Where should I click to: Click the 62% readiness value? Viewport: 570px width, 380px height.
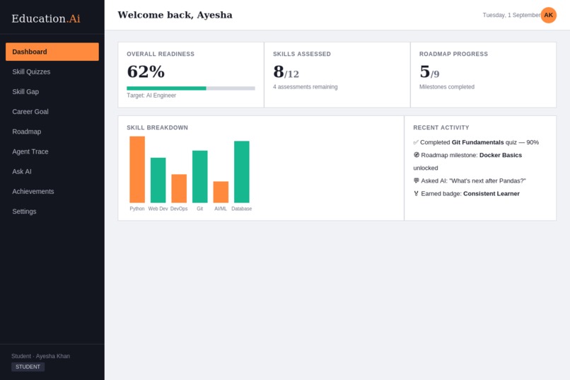pos(146,71)
